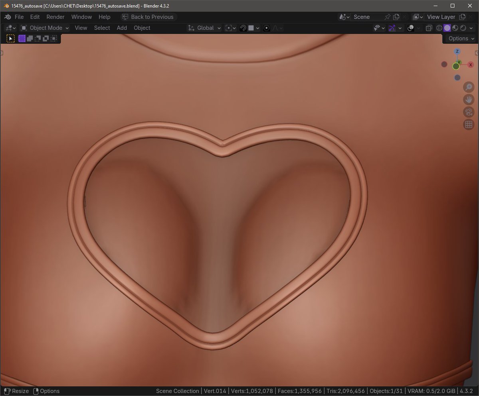
Task: Switch to solid viewport shading
Action: coord(447,28)
